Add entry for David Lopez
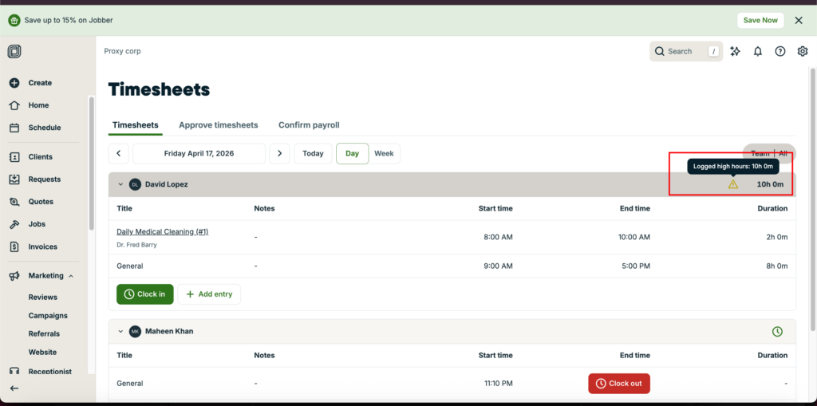Viewport: 817px width, 406px height. [209, 294]
